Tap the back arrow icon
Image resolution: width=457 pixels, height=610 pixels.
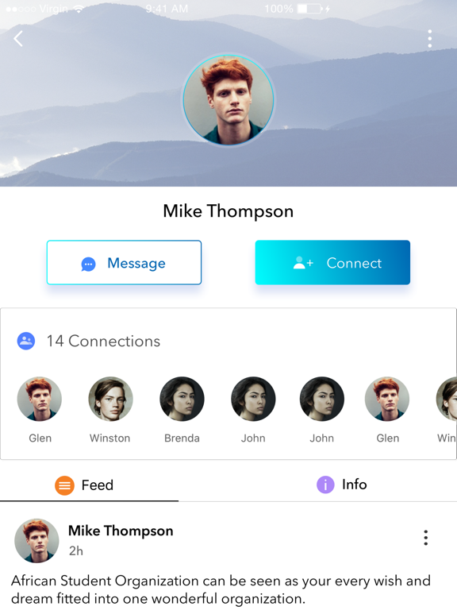point(18,38)
